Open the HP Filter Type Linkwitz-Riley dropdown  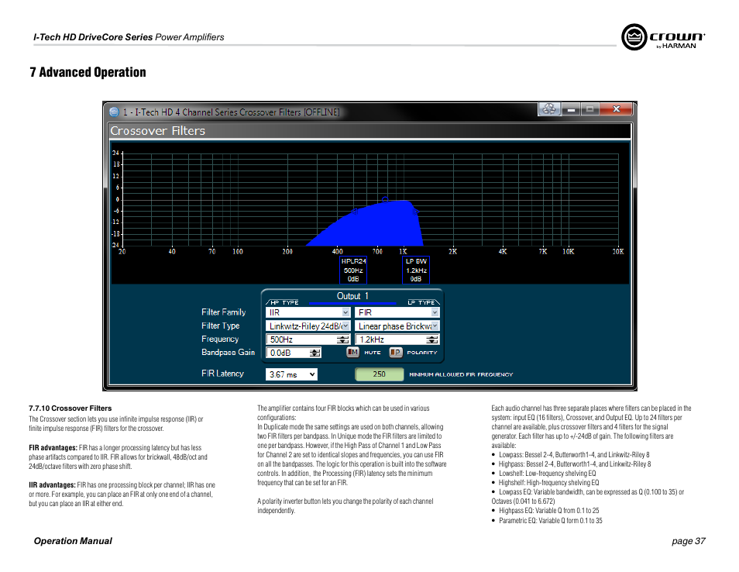coord(308,326)
